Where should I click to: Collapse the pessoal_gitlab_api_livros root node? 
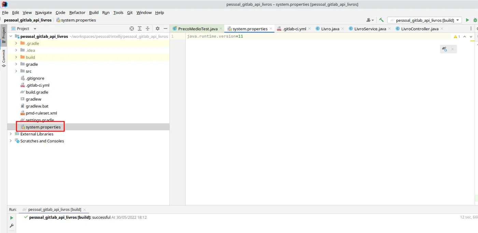coord(11,36)
